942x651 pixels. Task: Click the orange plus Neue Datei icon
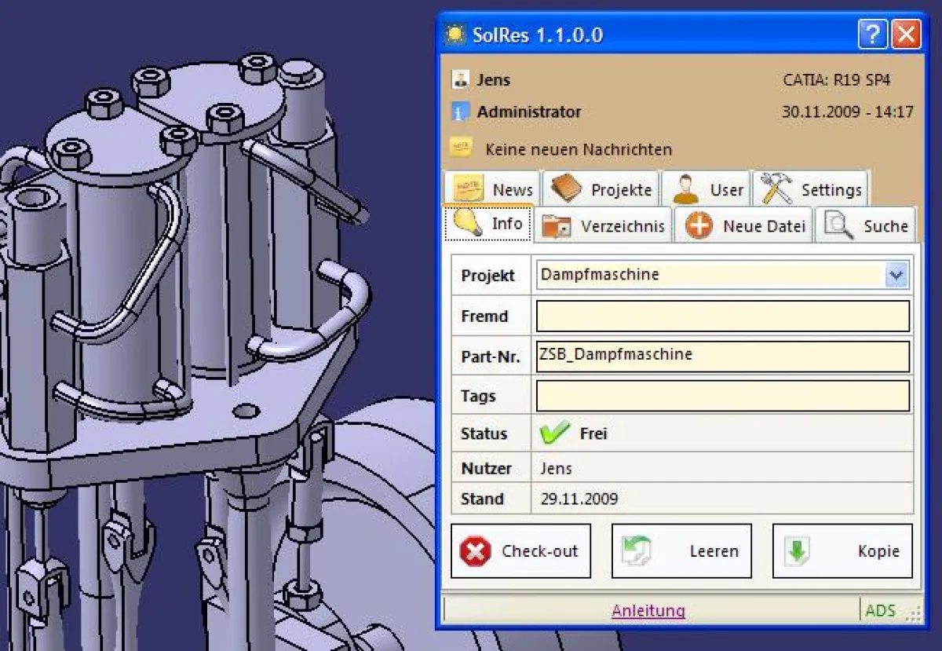tap(699, 226)
